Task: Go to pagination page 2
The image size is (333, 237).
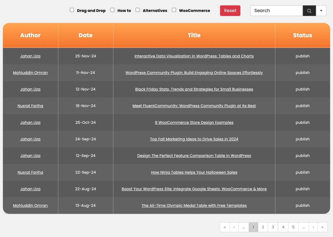Action: 263,227
